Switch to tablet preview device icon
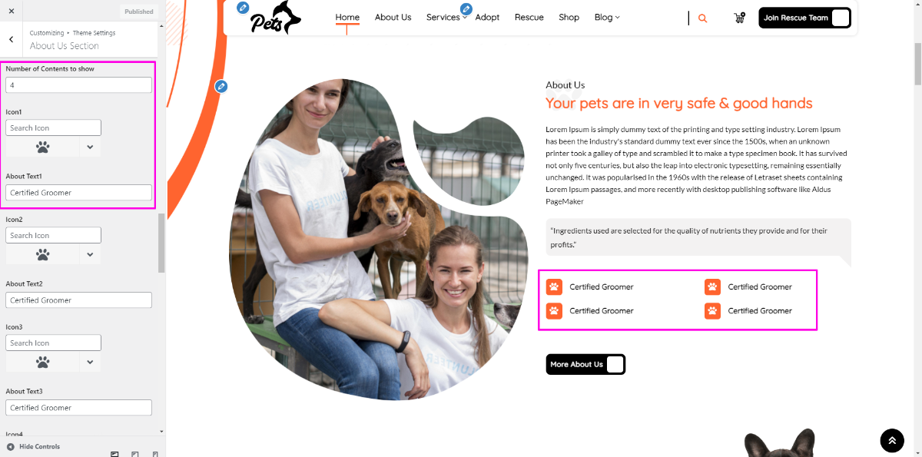This screenshot has width=922, height=457. [135, 453]
